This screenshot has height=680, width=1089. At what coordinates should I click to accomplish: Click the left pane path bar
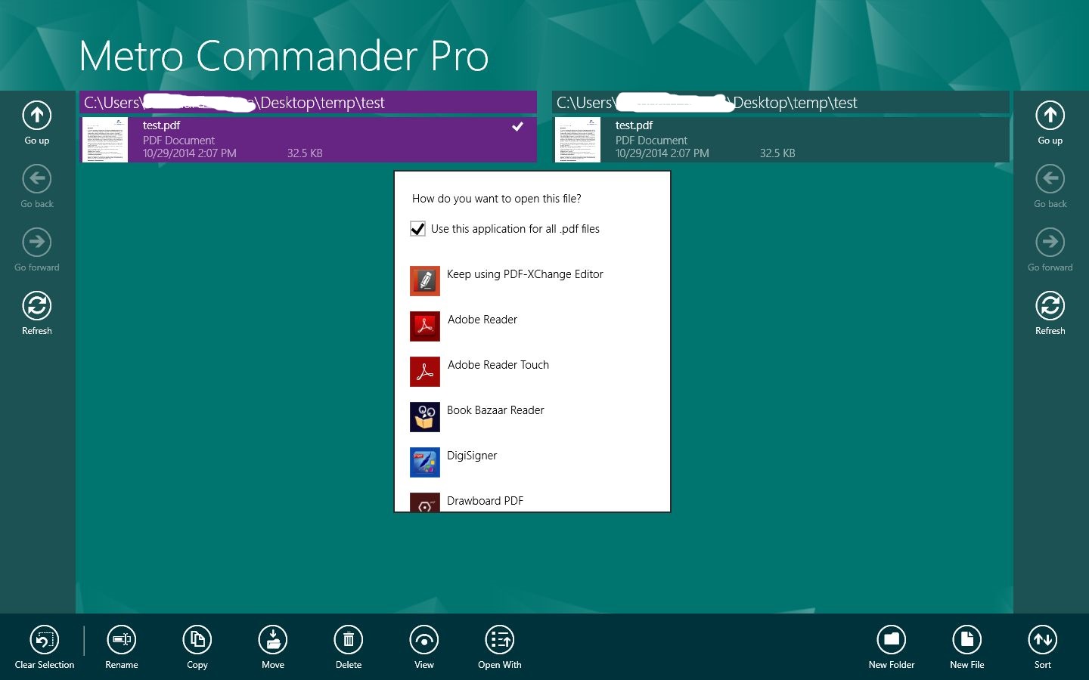click(x=309, y=103)
